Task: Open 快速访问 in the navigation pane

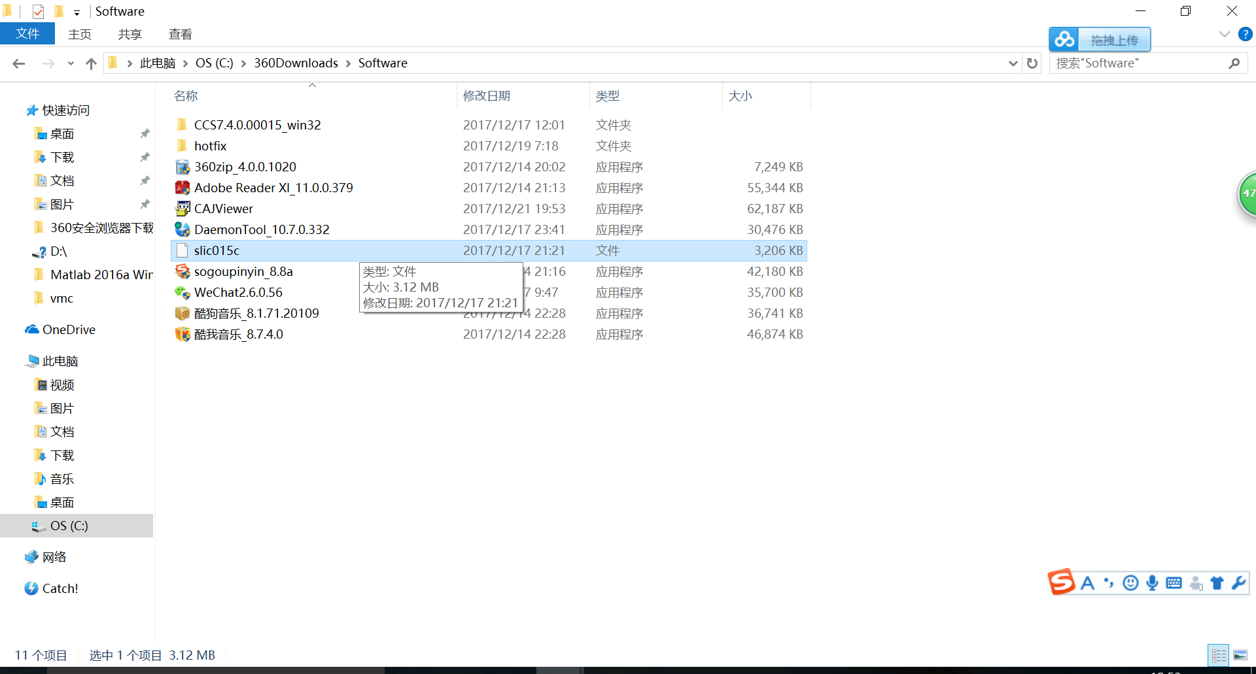Action: click(x=65, y=110)
